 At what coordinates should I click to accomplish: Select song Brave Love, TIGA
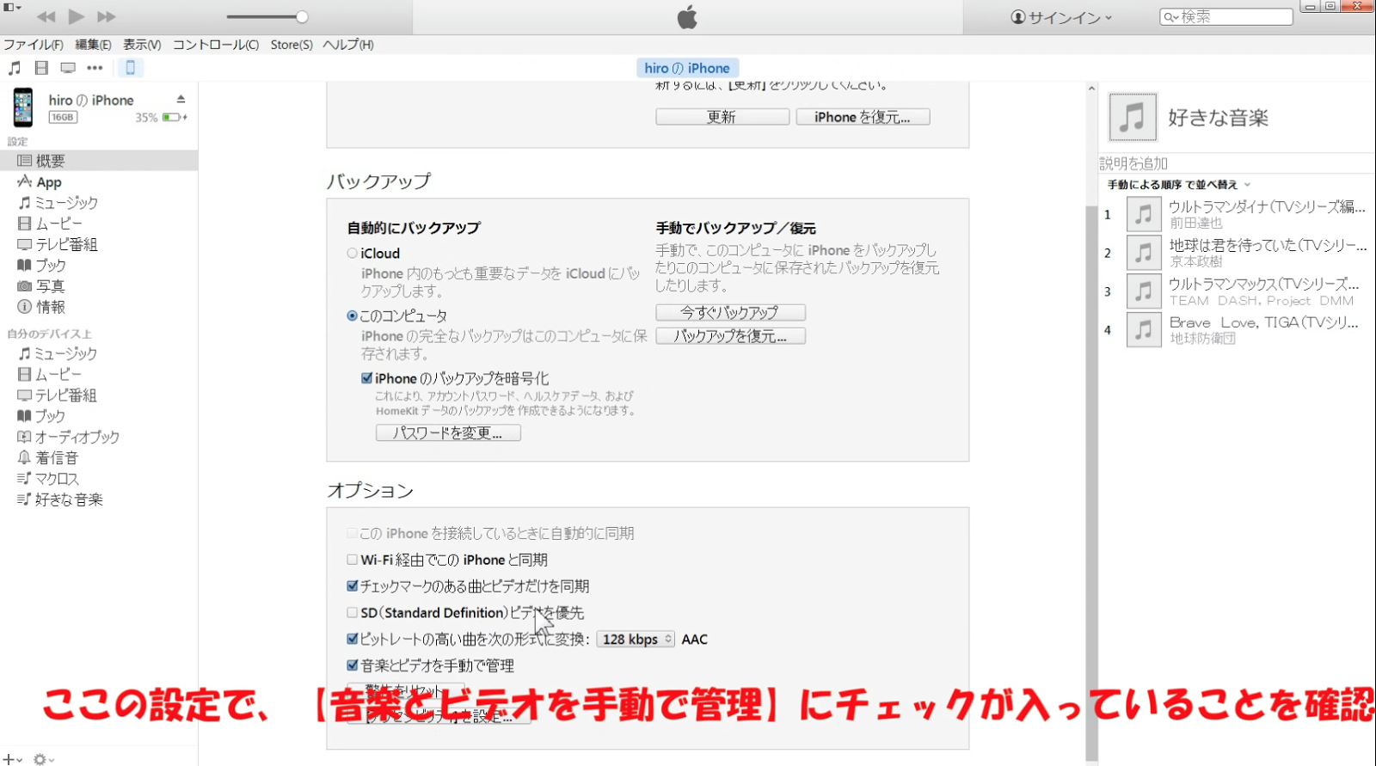pyautogui.click(x=1238, y=330)
